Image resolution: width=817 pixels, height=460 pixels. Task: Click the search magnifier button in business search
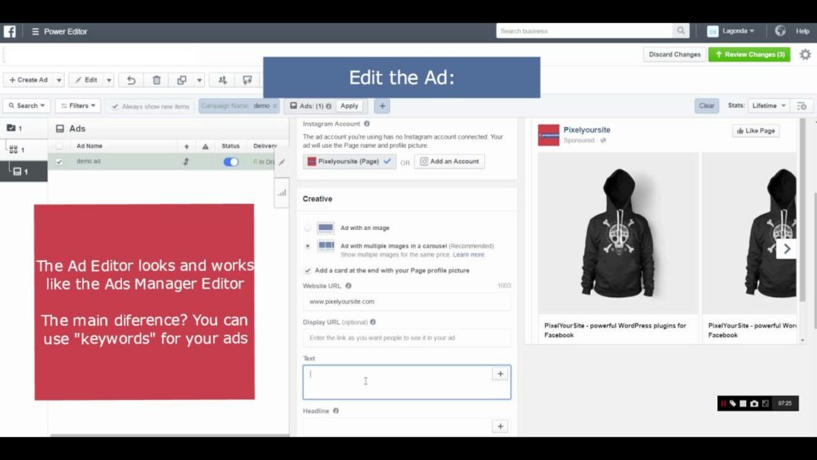(681, 31)
